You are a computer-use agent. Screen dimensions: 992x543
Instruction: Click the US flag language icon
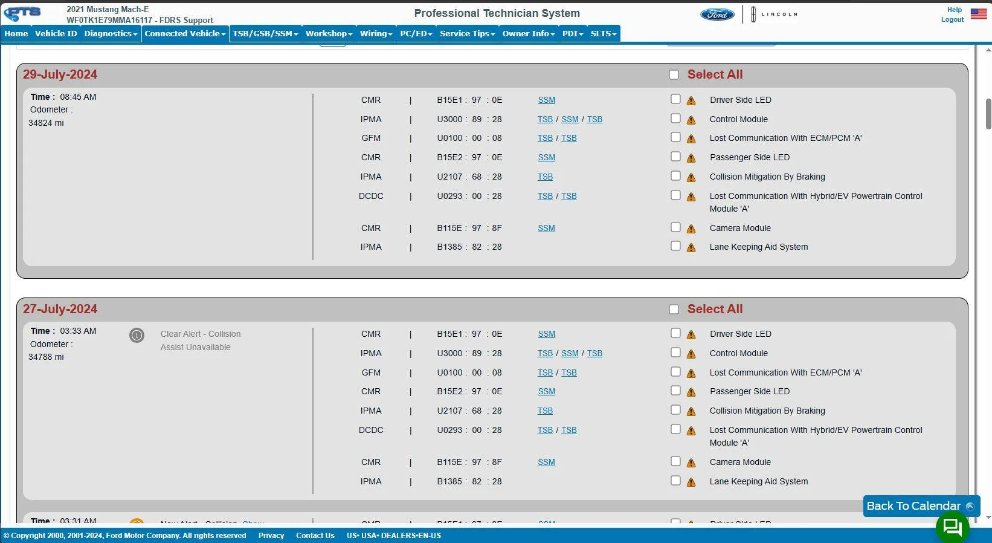979,14
